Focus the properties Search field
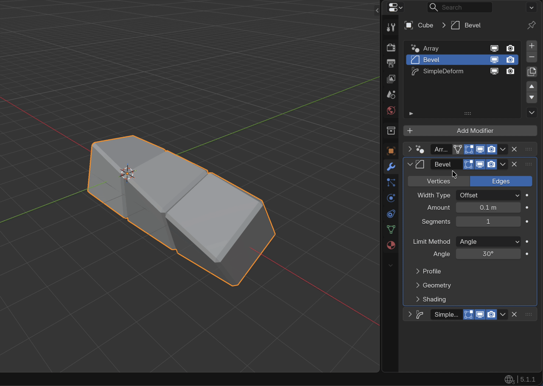Image resolution: width=543 pixels, height=386 pixels. tap(460, 7)
